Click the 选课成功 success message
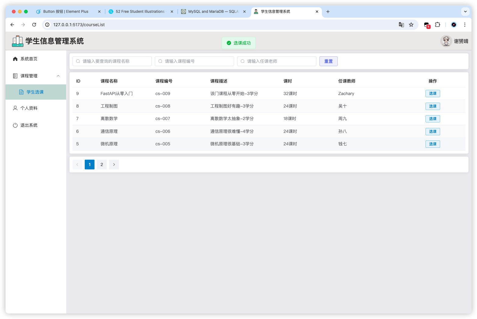 [239, 43]
